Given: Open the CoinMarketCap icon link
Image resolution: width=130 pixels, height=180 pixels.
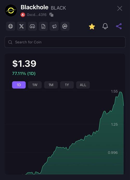Looking at the screenshot, I should [65, 26].
